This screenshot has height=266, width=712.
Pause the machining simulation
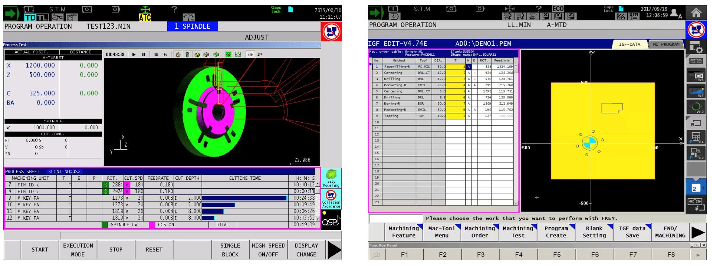click(144, 55)
